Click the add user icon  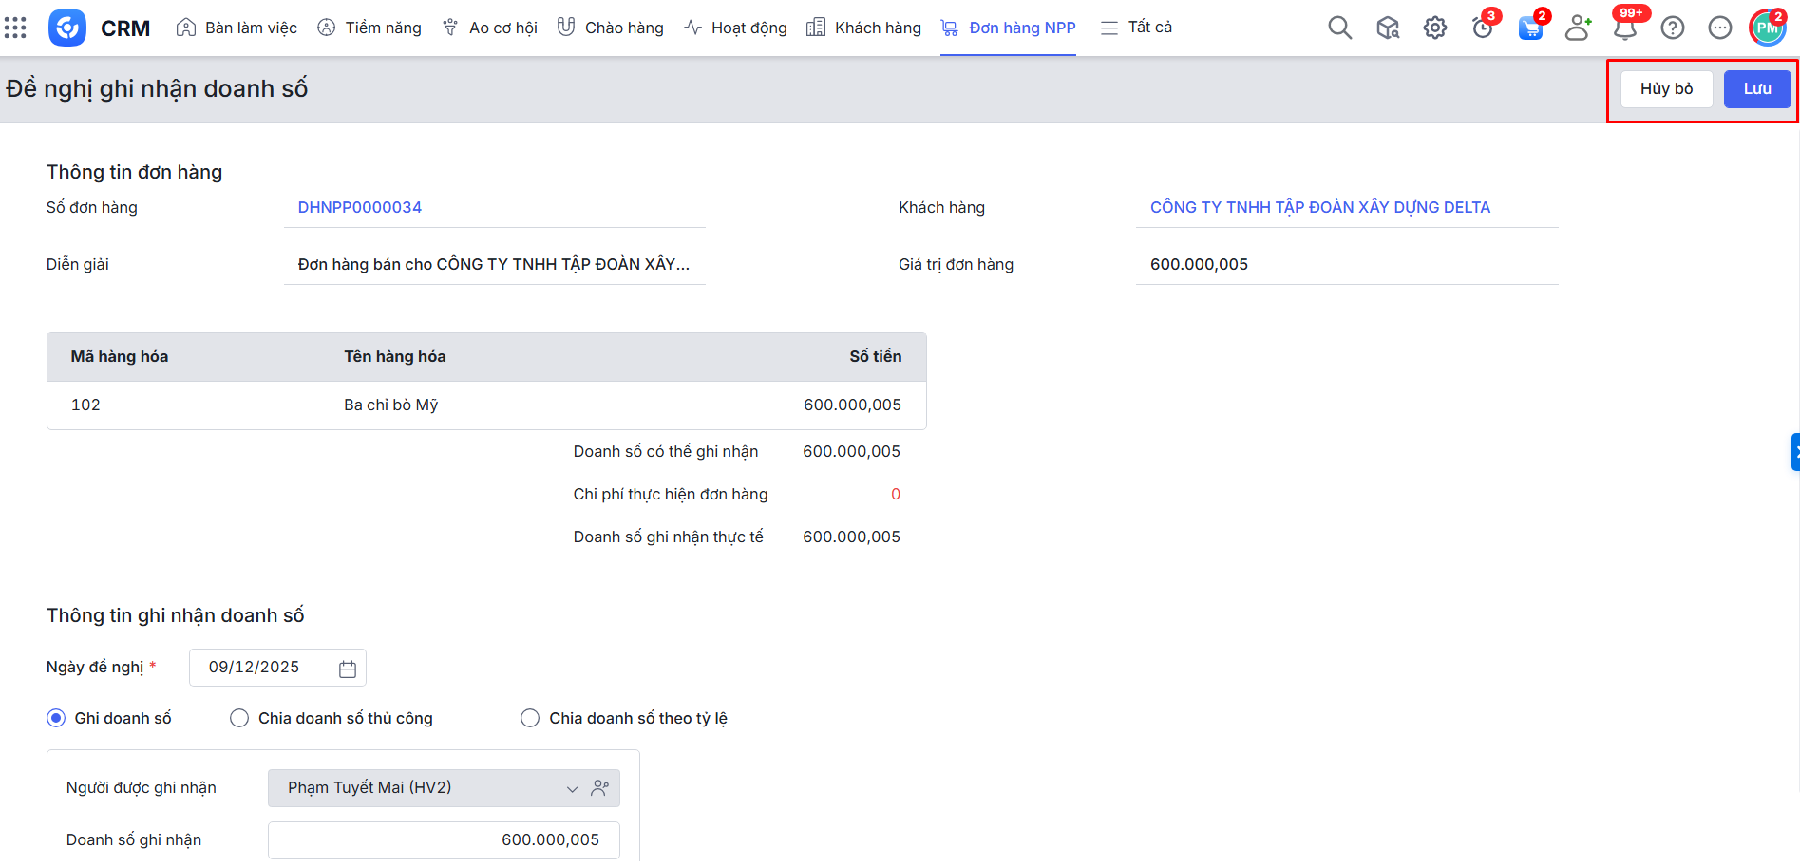click(1578, 28)
